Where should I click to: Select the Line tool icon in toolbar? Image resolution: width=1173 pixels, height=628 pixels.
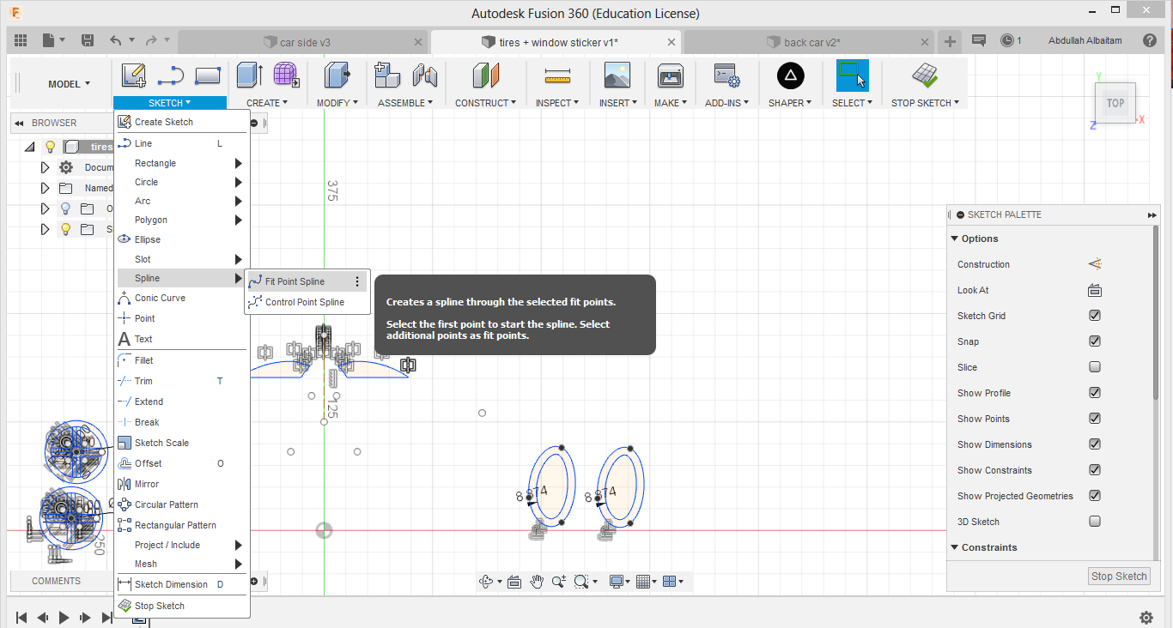170,75
